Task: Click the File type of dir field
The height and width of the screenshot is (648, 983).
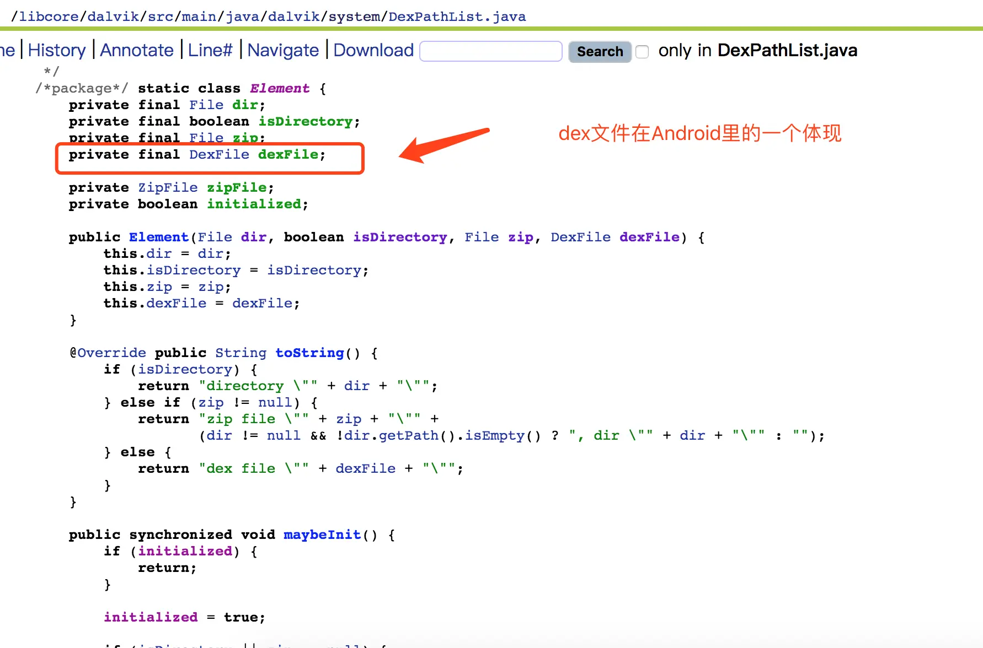Action: tap(206, 105)
